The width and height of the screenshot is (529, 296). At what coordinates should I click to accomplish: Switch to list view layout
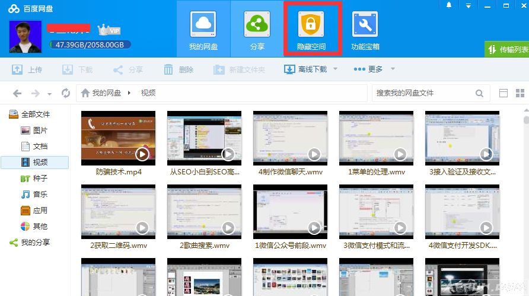coord(503,93)
